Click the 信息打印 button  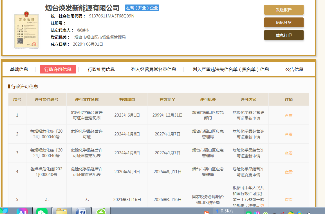pyautogui.click(x=284, y=35)
